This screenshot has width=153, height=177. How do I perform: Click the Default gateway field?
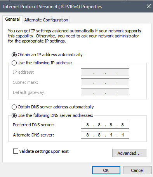105,92
